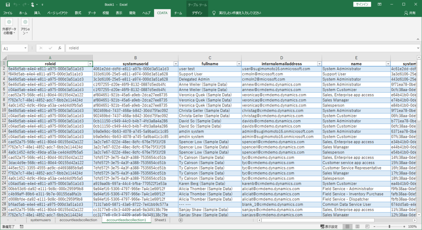Click the zoom slider handle

tap(389, 227)
